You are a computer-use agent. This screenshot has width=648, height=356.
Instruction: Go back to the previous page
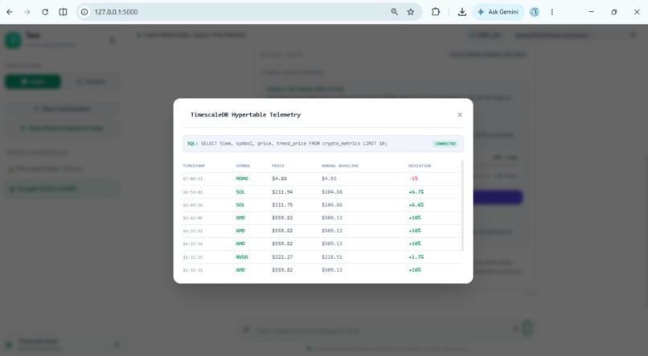tap(10, 12)
